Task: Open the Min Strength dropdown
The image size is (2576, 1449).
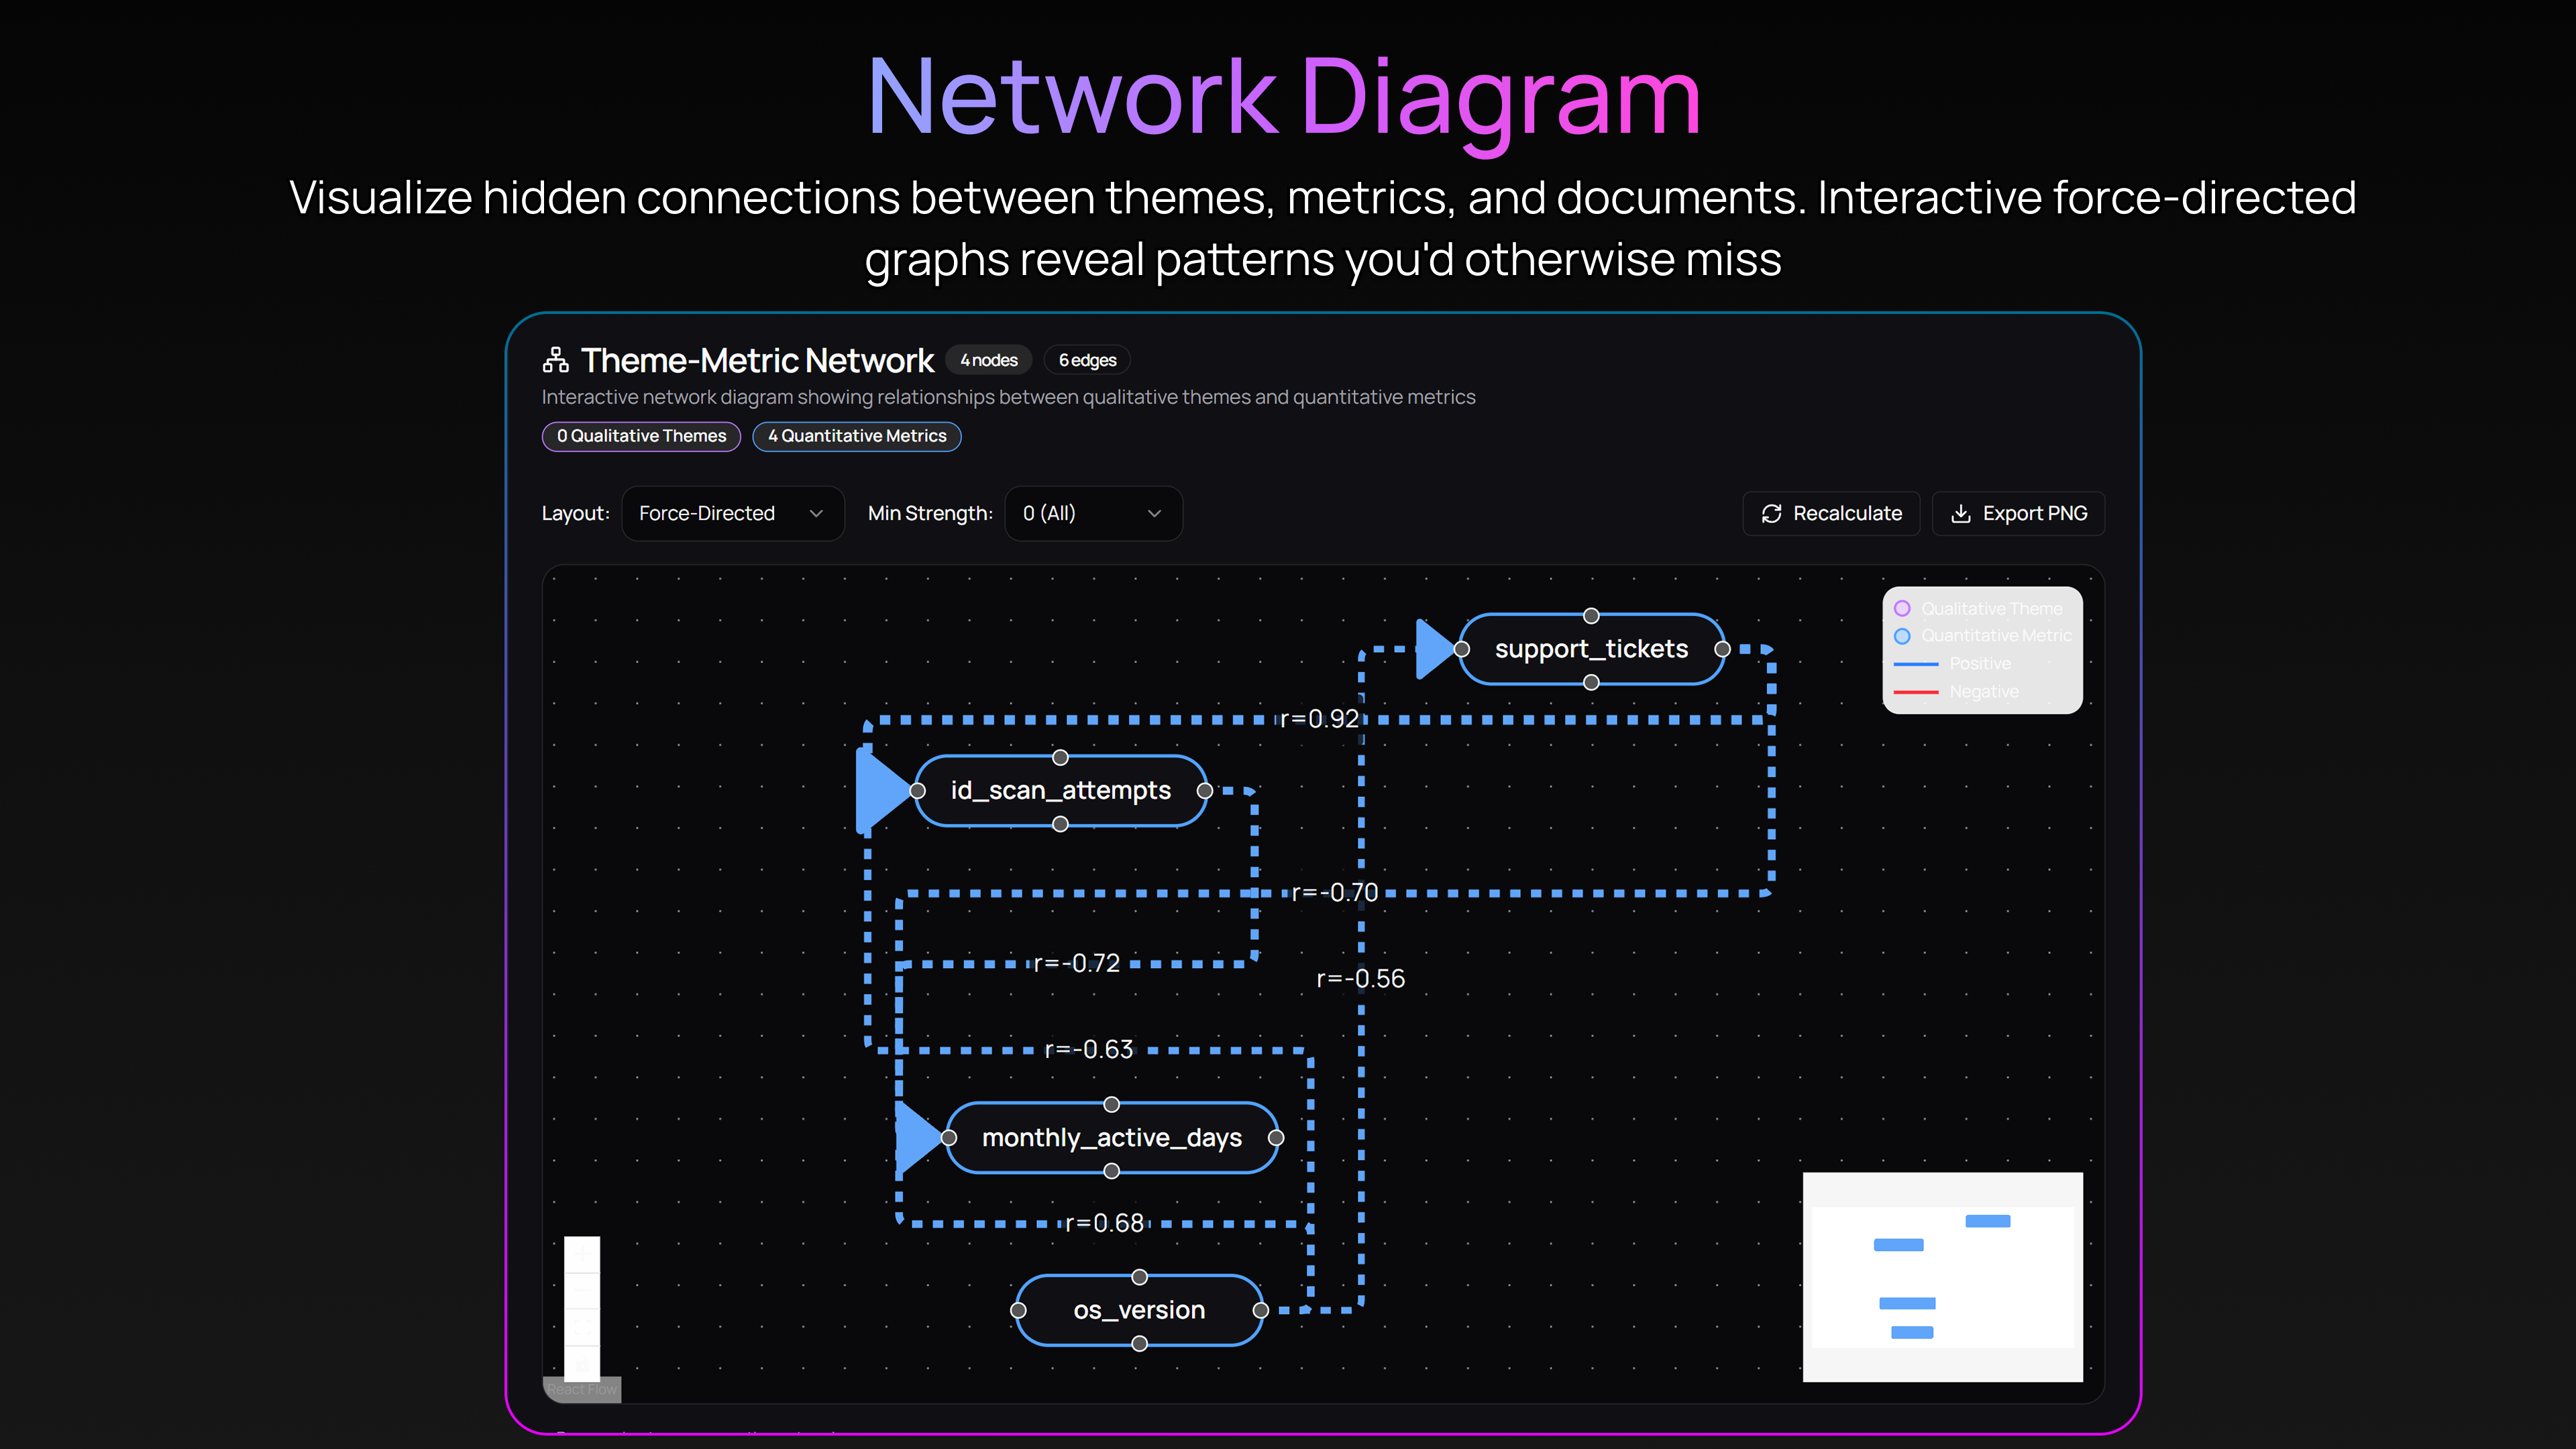Action: click(x=1093, y=513)
